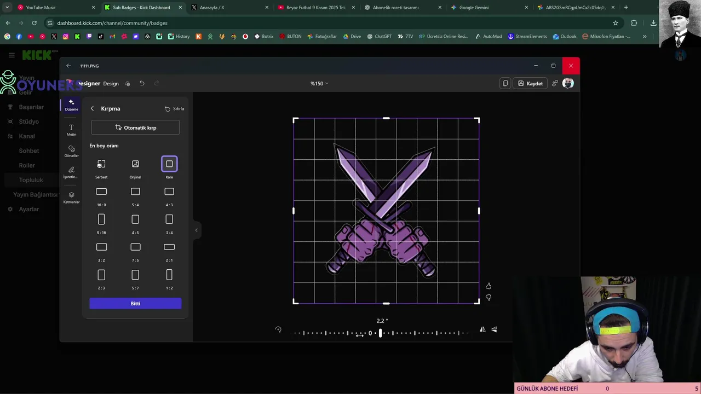Image resolution: width=701 pixels, height=394 pixels.
Task: Collapse the crop side panel arrow
Action: (x=196, y=230)
